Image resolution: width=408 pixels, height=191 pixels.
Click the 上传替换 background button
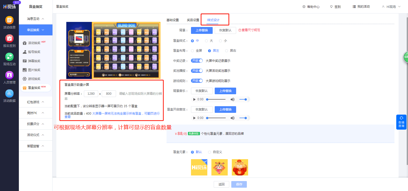202,30
